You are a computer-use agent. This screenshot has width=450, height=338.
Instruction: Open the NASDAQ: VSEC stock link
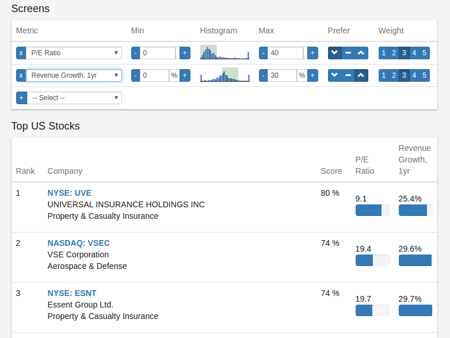pos(79,243)
